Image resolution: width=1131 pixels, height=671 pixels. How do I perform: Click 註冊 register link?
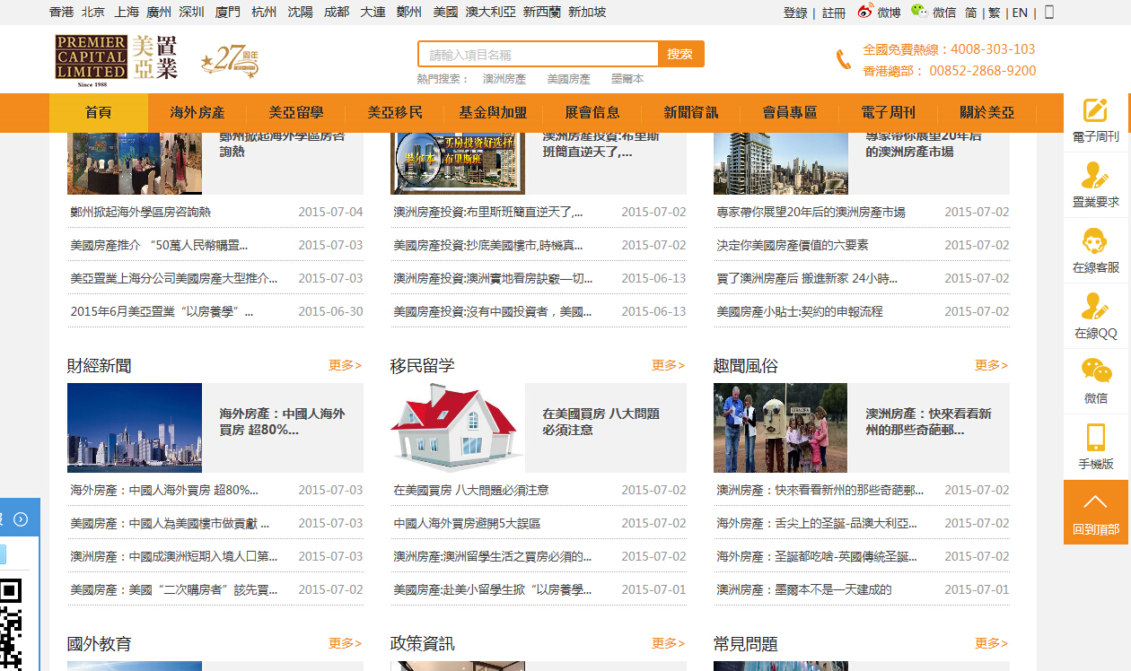(834, 13)
